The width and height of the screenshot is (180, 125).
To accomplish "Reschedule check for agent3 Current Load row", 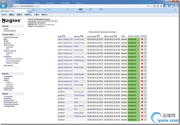I will click(x=145, y=74).
